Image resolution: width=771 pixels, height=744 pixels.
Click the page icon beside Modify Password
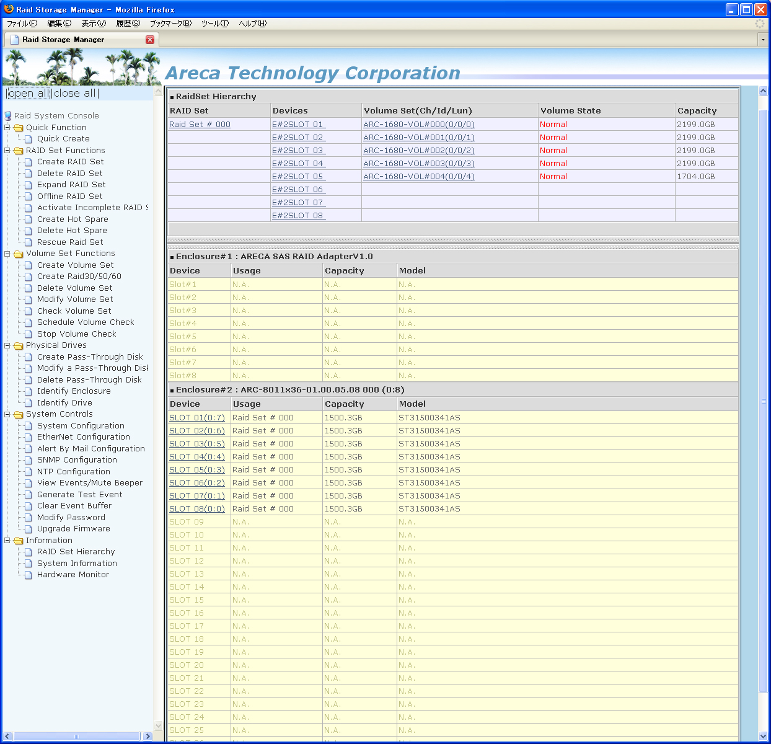pos(28,518)
